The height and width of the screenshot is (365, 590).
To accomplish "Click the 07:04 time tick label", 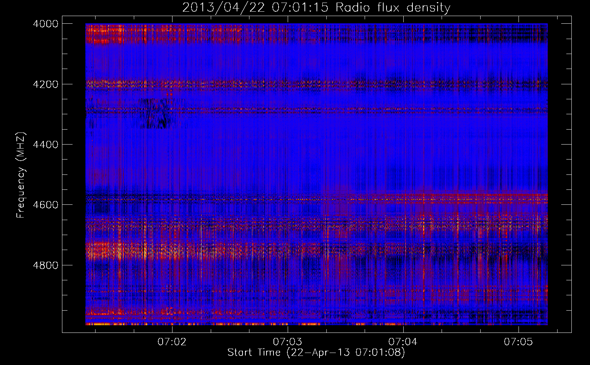I will pos(403,342).
